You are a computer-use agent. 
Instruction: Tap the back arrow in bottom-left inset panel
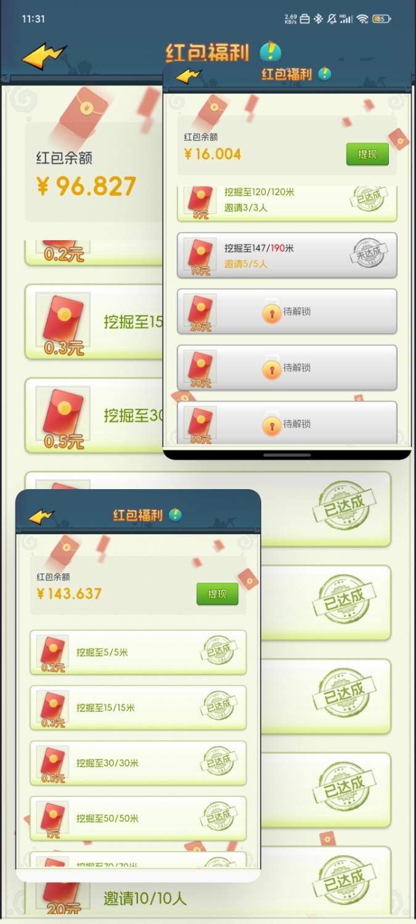(41, 516)
